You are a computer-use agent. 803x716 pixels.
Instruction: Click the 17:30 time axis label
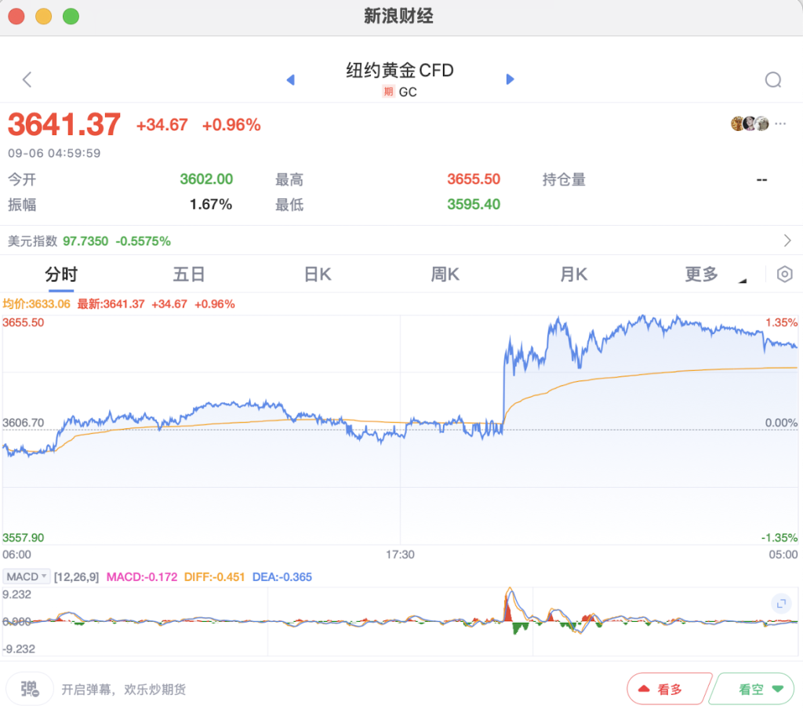(400, 554)
